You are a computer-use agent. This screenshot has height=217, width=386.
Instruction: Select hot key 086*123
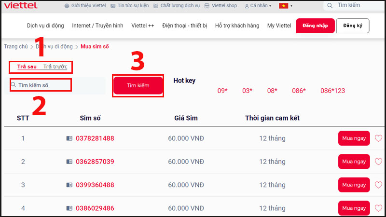tap(332, 91)
